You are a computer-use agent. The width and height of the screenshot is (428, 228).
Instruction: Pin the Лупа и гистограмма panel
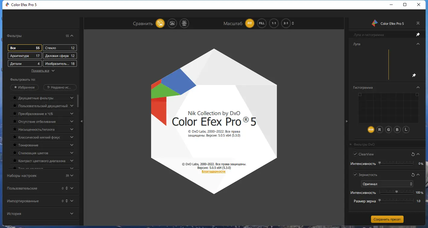(418, 35)
